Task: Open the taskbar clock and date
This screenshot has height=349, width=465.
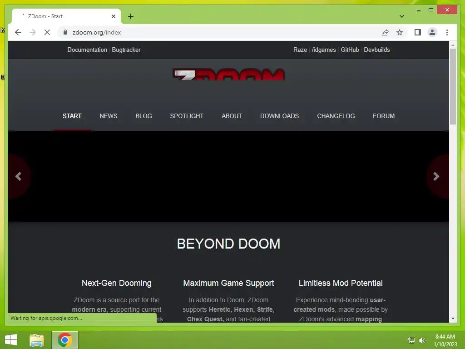Action: click(445, 340)
